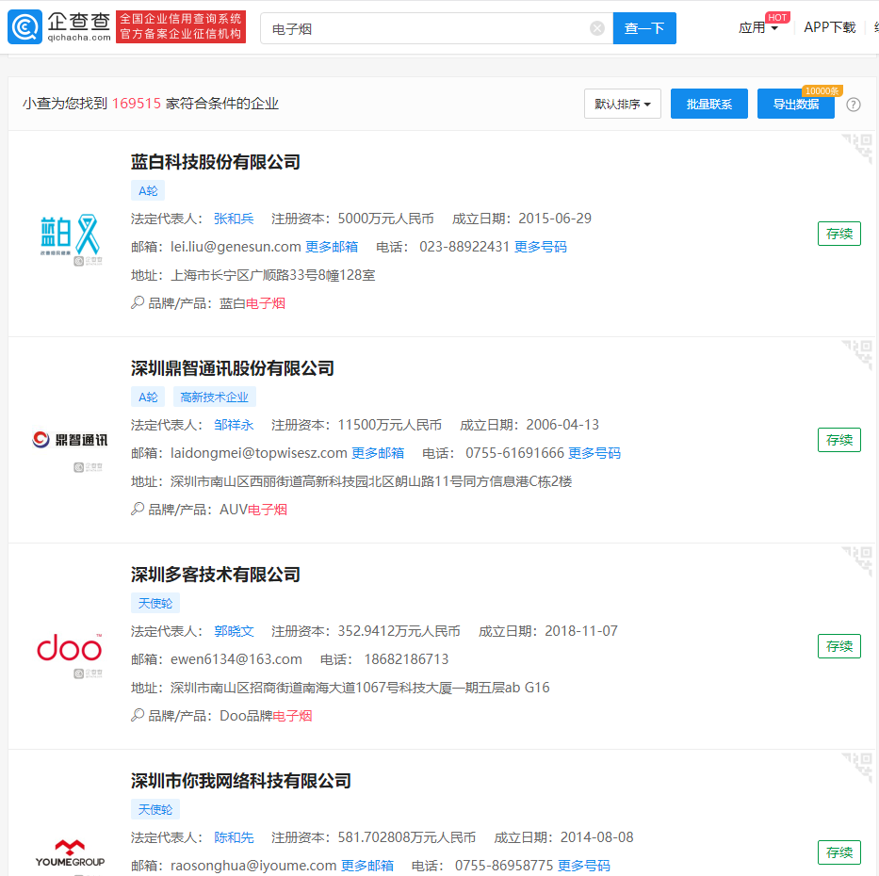Click the 查一下 search button

pyautogui.click(x=644, y=28)
